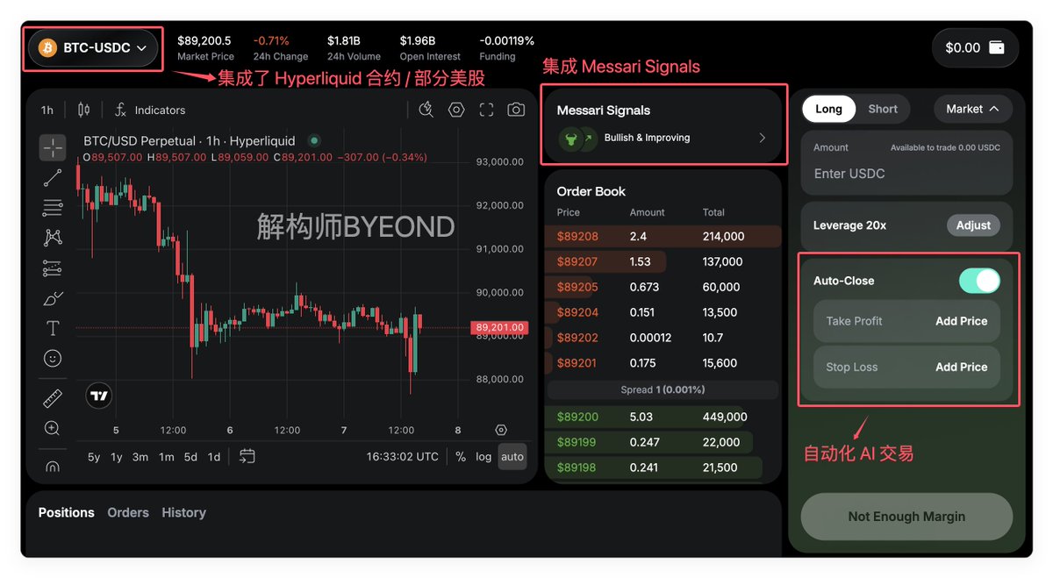1053x578 pixels.
Task: Set chart range to 1m
Action: [x=166, y=456]
